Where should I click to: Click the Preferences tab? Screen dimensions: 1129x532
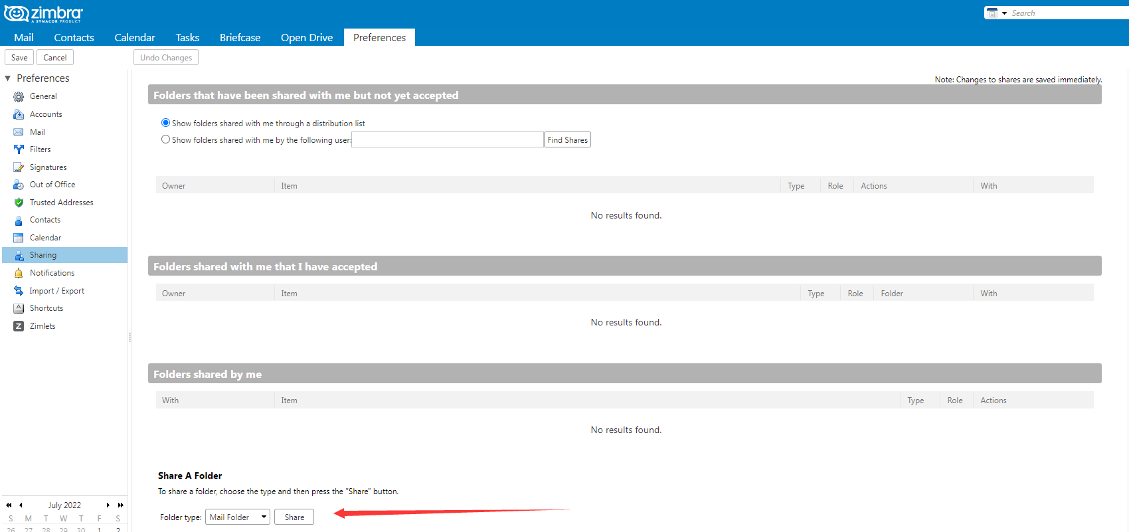click(x=379, y=38)
